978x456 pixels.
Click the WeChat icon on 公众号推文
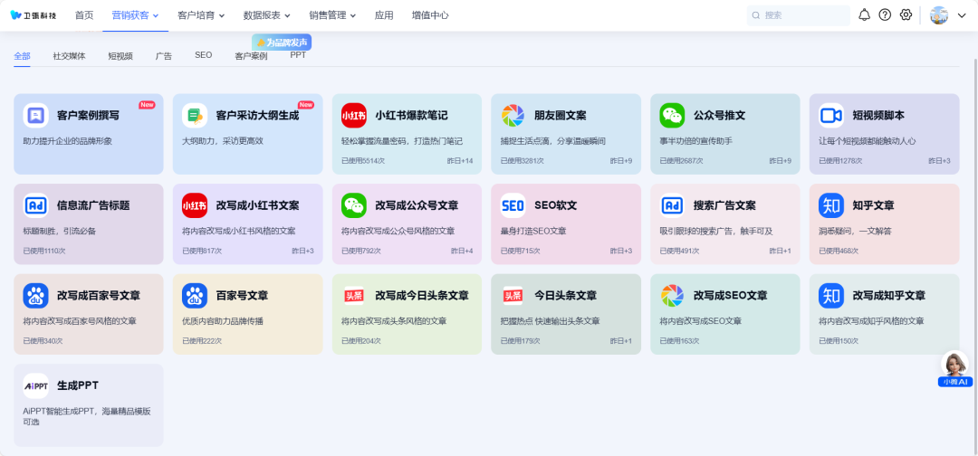click(x=672, y=115)
